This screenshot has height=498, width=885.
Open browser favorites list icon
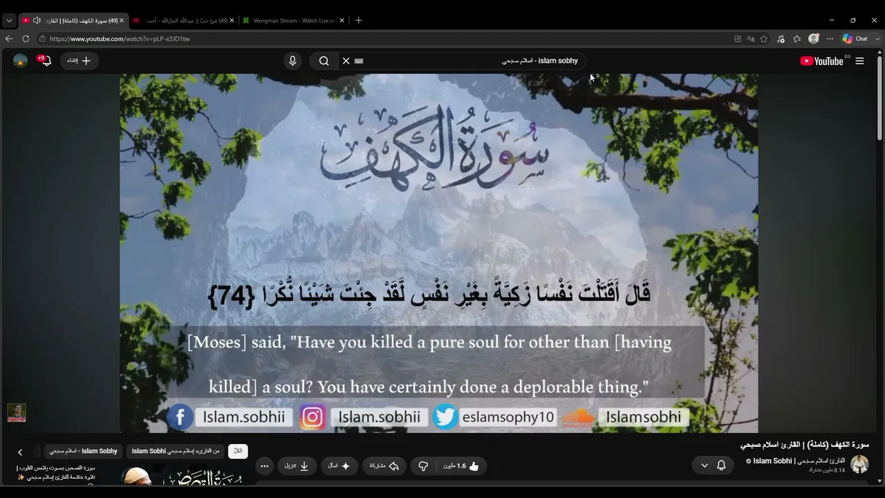coord(797,39)
